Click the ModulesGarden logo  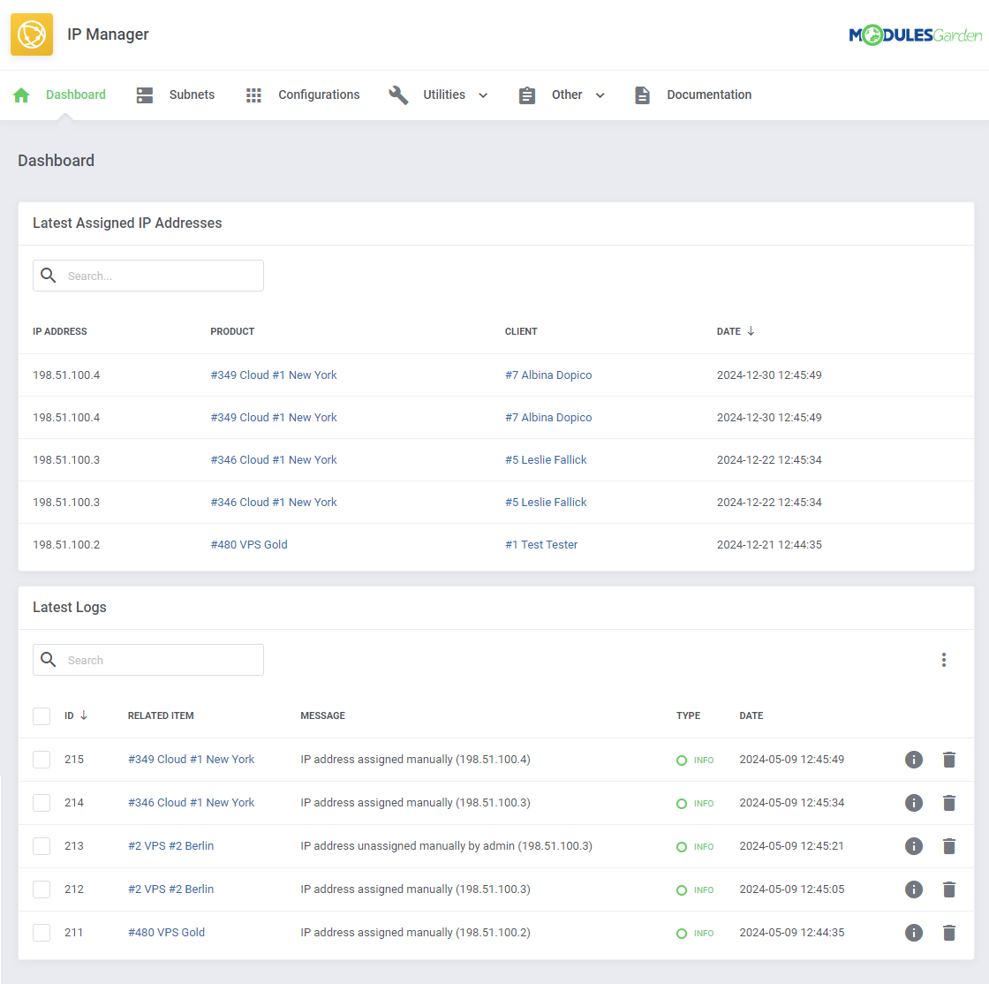[915, 35]
